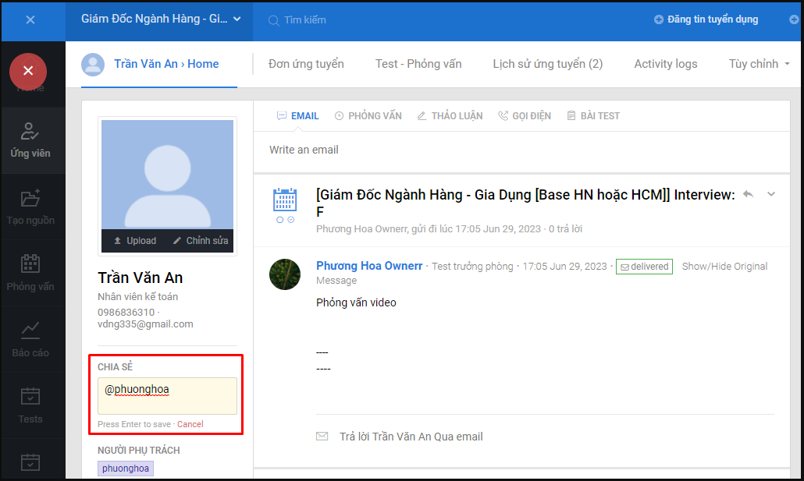Select the THẢO LUẬN tab

click(x=450, y=116)
